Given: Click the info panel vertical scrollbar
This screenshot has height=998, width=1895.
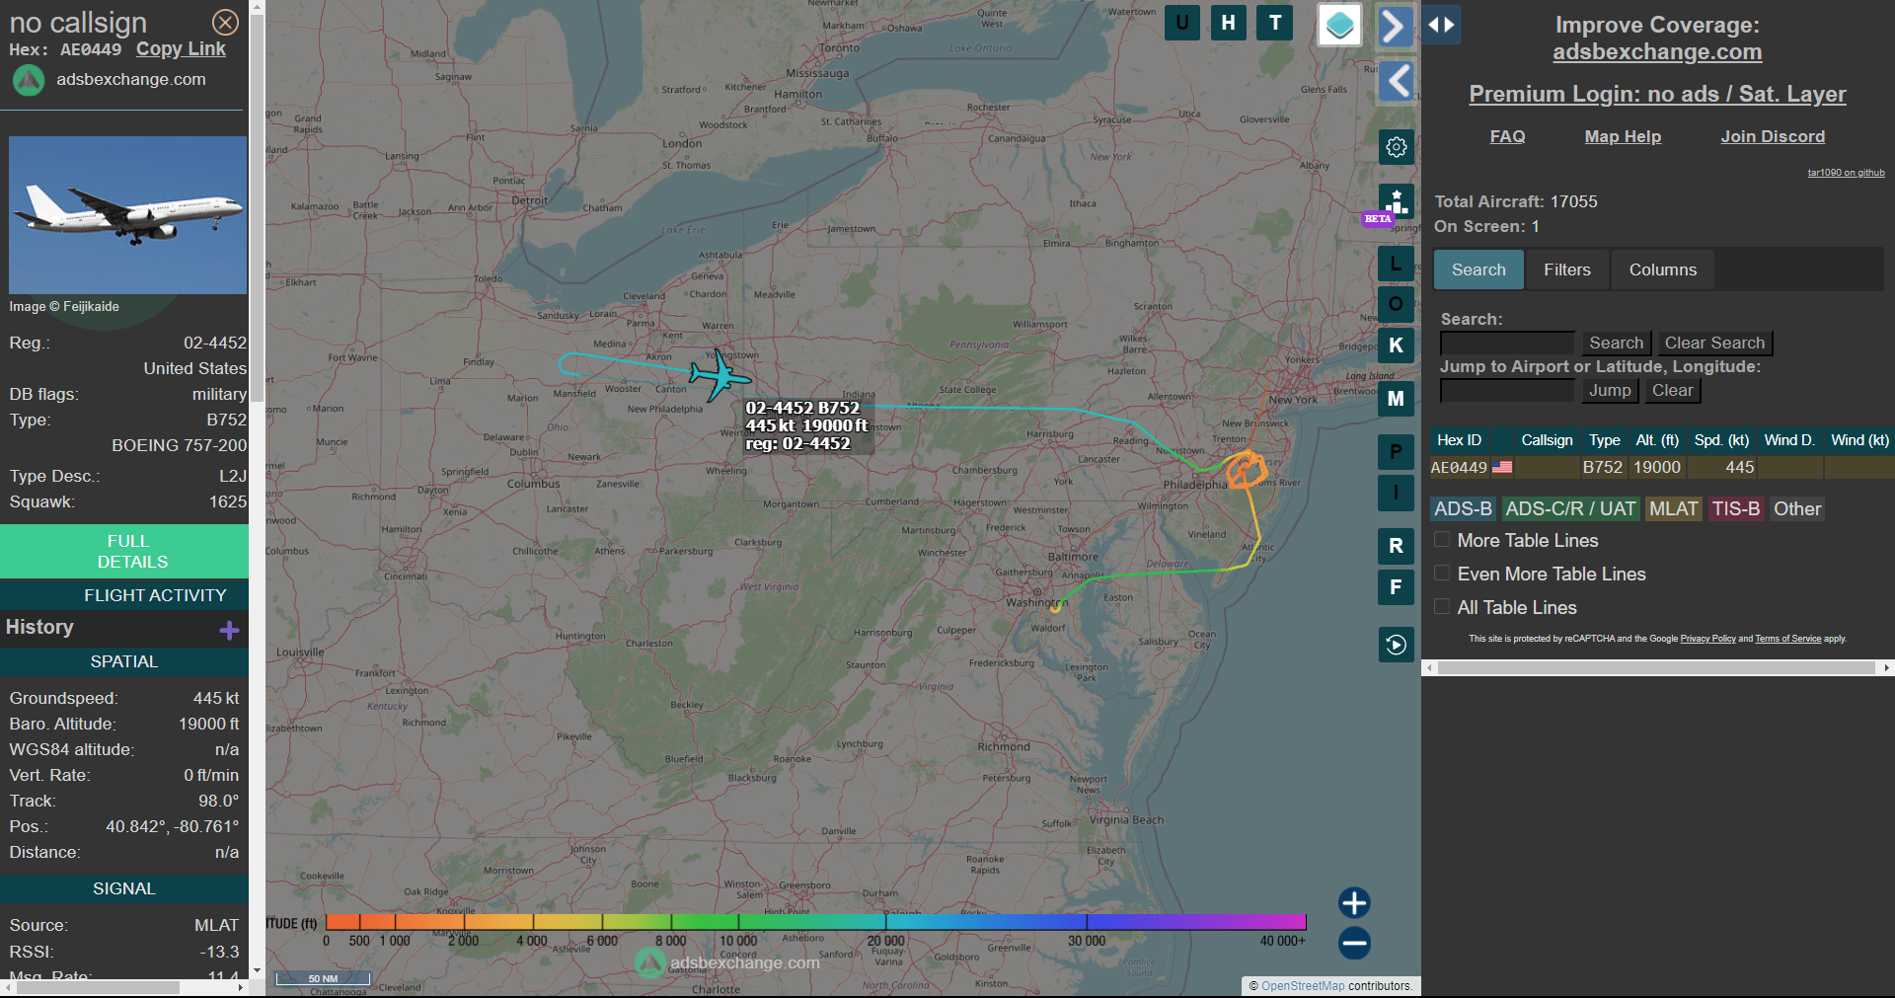Looking at the screenshot, I should (257, 207).
